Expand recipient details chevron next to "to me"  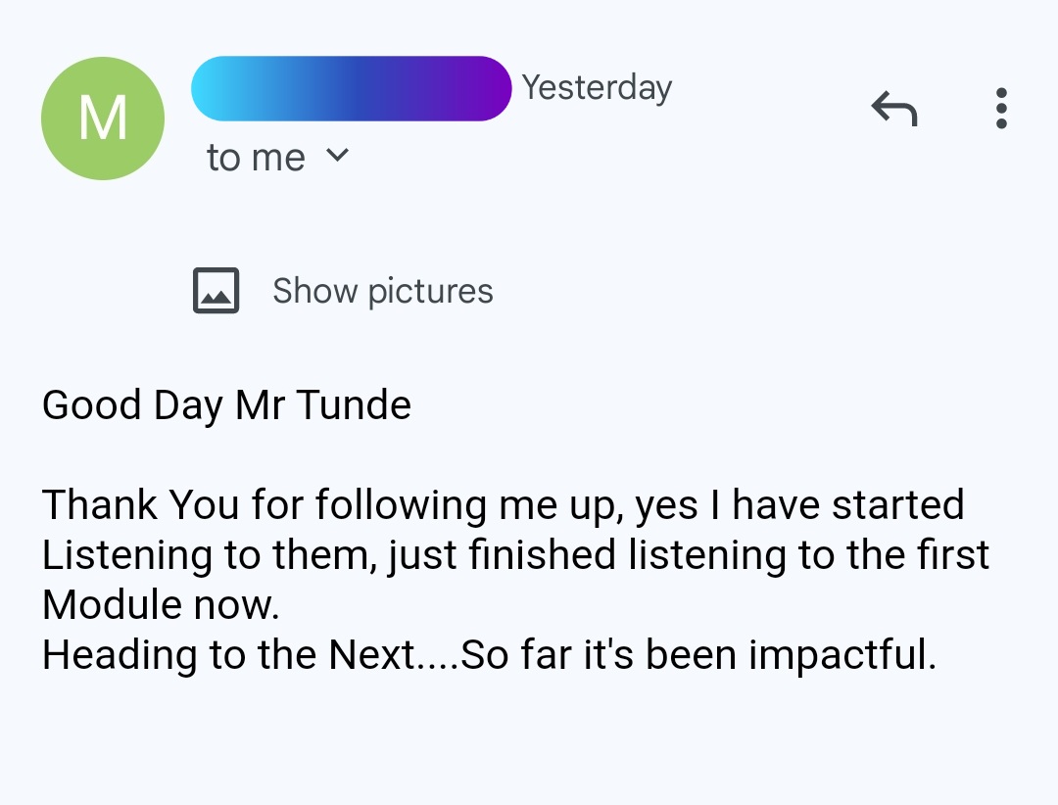(x=337, y=156)
